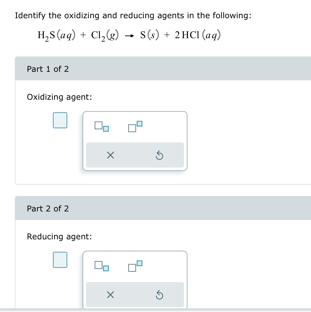Select the subscript icon in Part 2 palette
The image size is (311, 312).
[101, 266]
